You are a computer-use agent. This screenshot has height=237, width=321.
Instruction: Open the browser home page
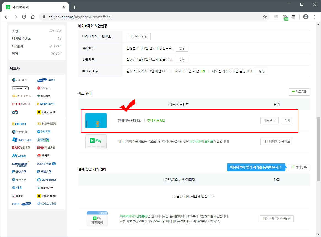tap(33, 17)
